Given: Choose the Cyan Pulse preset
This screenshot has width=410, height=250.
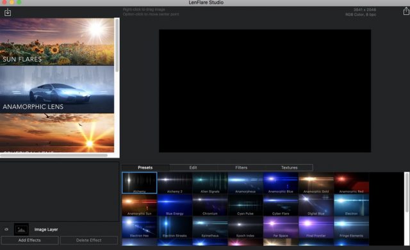Looking at the screenshot, I should 245,205.
